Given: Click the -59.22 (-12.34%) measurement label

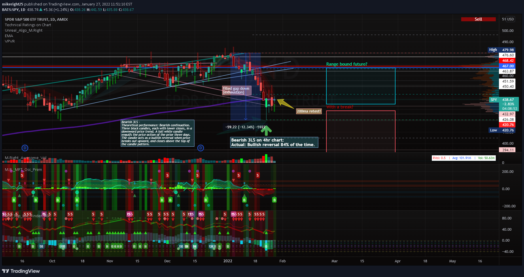Looking at the screenshot, I should click(245, 127).
